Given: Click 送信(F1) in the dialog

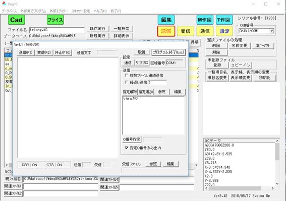Looking at the screenshot, I should (x=26, y=52).
